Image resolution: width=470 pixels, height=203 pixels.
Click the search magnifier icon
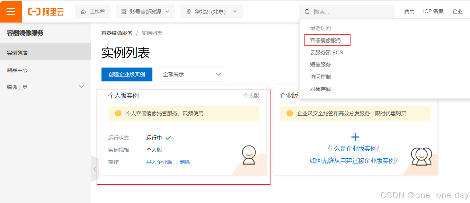click(x=307, y=11)
